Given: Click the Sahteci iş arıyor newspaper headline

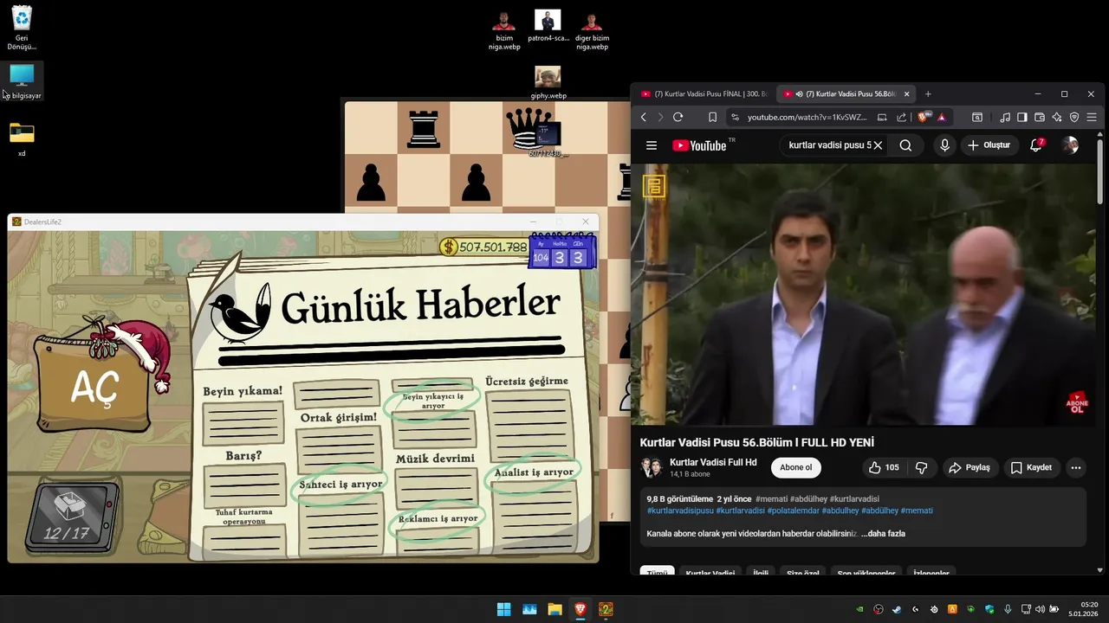Looking at the screenshot, I should point(340,485).
